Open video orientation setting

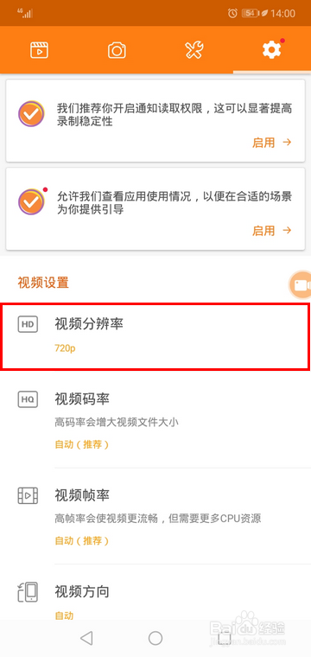pos(155,597)
